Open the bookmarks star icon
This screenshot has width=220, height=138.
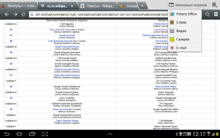216,14
